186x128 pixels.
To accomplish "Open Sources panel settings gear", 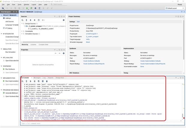I will [64, 20].
